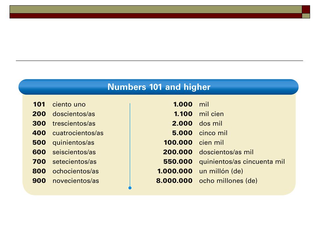Select the number 200.000

pyautogui.click(x=178, y=152)
